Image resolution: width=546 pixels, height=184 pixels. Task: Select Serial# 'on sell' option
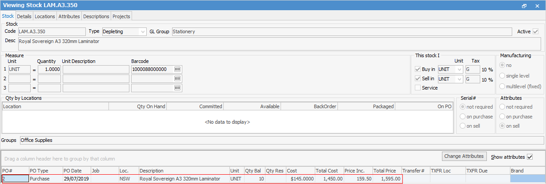pos(464,126)
